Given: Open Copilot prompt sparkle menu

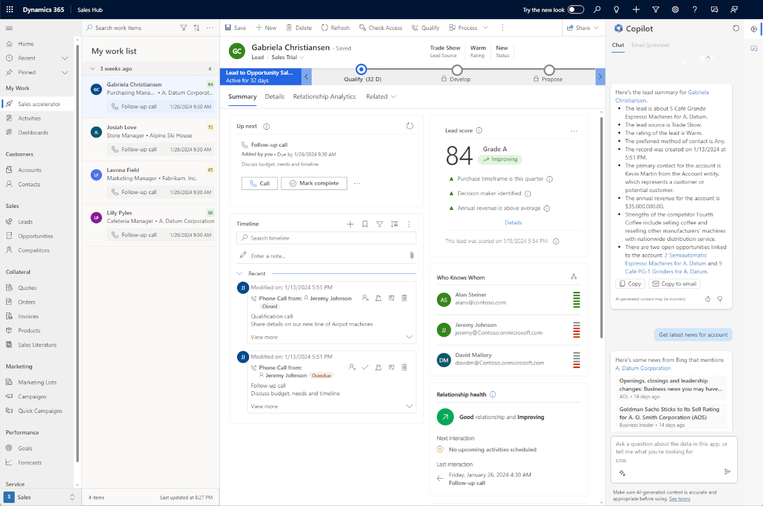Looking at the screenshot, I should pyautogui.click(x=622, y=473).
